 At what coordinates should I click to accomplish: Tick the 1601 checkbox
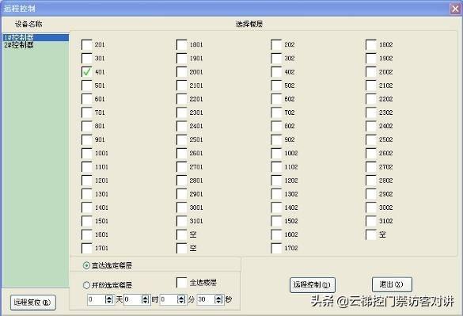tap(86, 234)
